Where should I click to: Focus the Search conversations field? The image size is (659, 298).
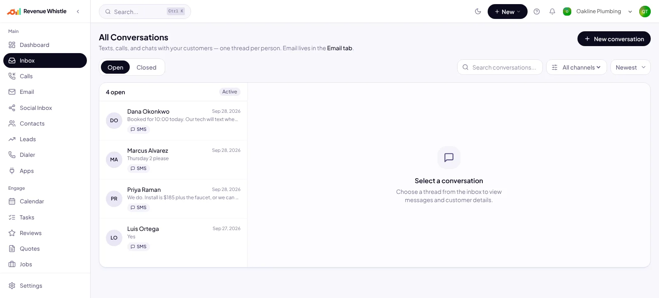click(x=500, y=68)
